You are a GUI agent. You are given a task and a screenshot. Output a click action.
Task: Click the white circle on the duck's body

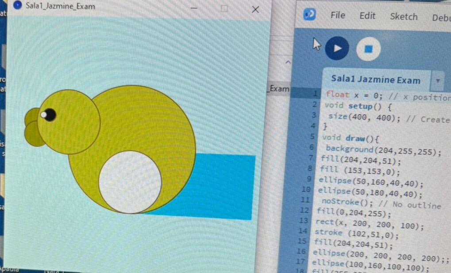[130, 182]
